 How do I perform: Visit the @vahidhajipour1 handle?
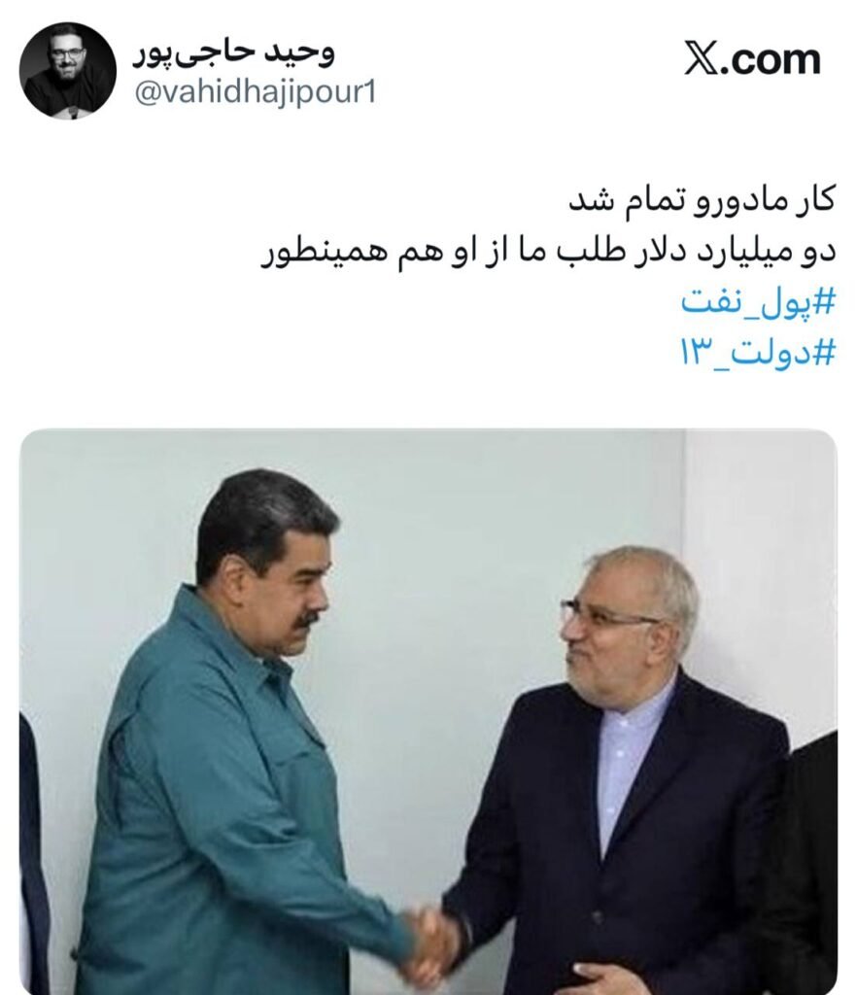point(256,92)
